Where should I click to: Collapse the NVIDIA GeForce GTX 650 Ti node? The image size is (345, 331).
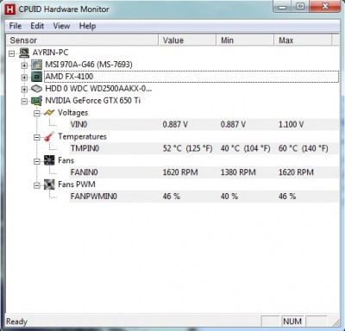click(x=24, y=101)
